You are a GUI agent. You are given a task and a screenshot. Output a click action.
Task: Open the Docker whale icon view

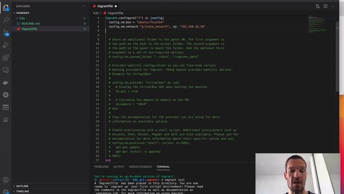tap(6, 82)
